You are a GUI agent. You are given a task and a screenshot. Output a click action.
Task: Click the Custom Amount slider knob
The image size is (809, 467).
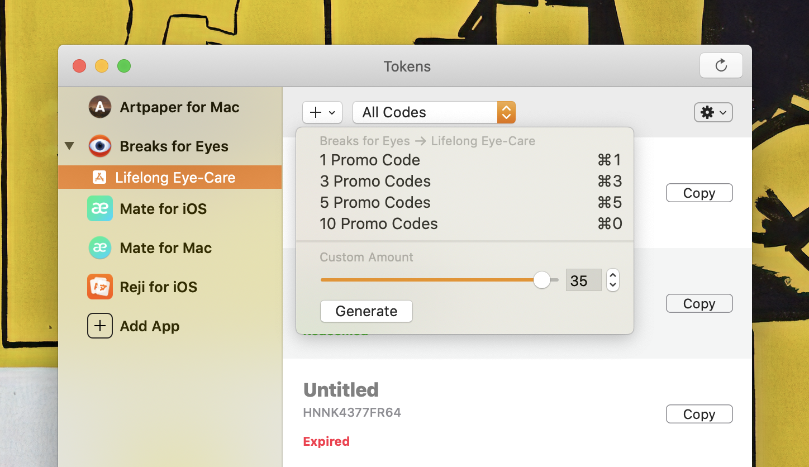pos(542,280)
